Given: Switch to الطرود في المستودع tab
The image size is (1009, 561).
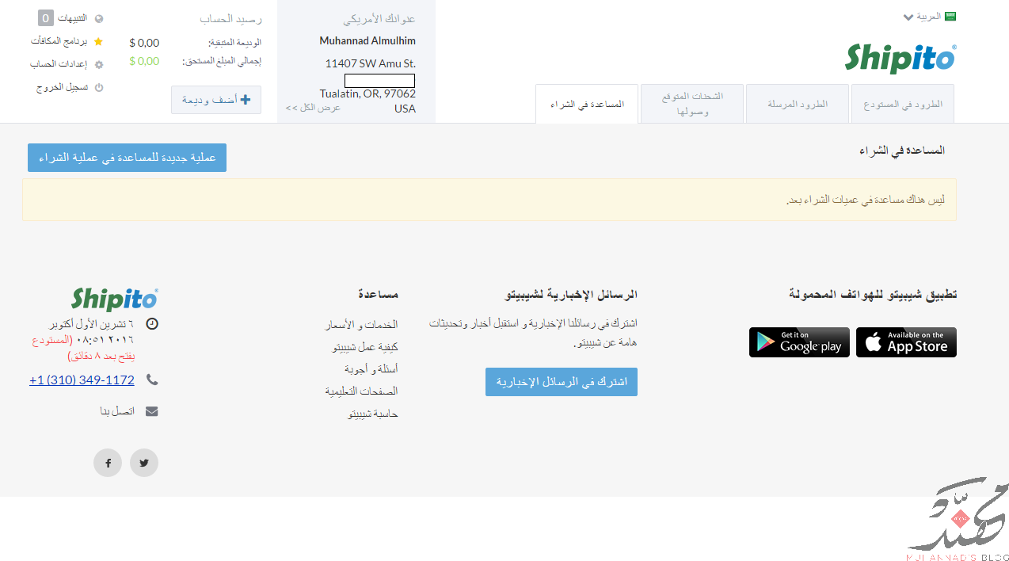Looking at the screenshot, I should 902,104.
